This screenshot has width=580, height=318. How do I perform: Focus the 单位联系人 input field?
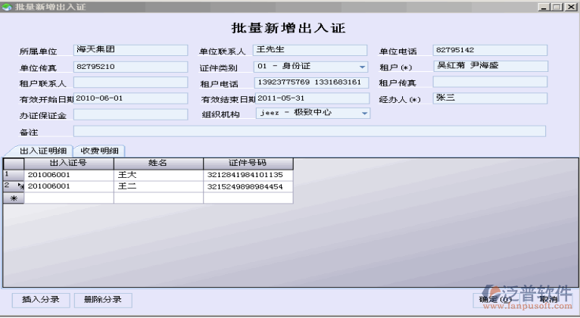(310, 50)
